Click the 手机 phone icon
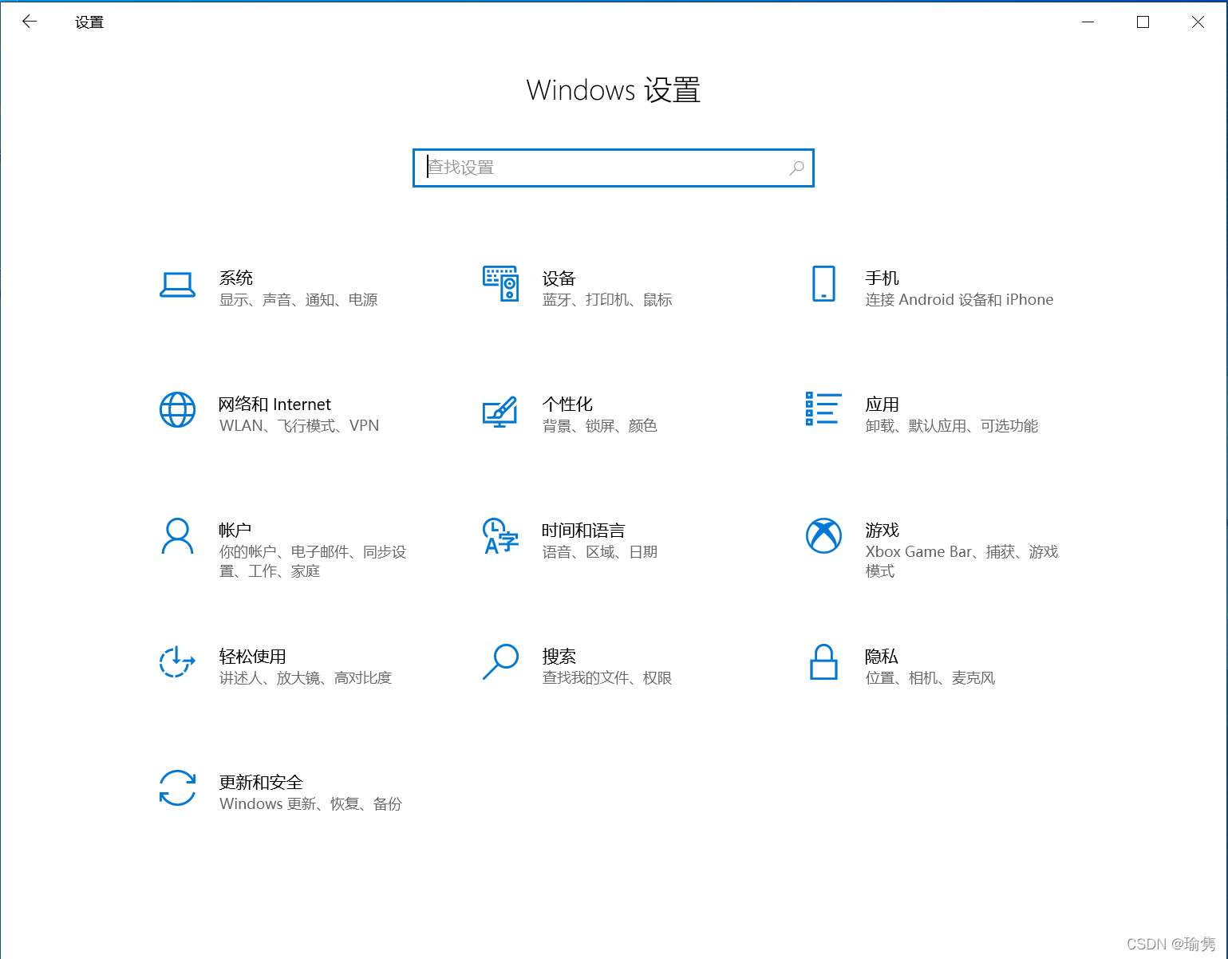 tap(823, 284)
